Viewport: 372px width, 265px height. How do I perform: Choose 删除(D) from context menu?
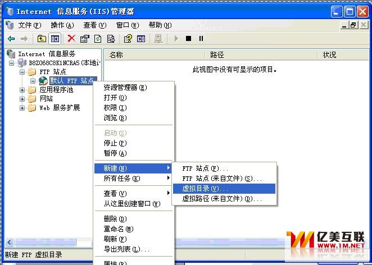pos(133,219)
